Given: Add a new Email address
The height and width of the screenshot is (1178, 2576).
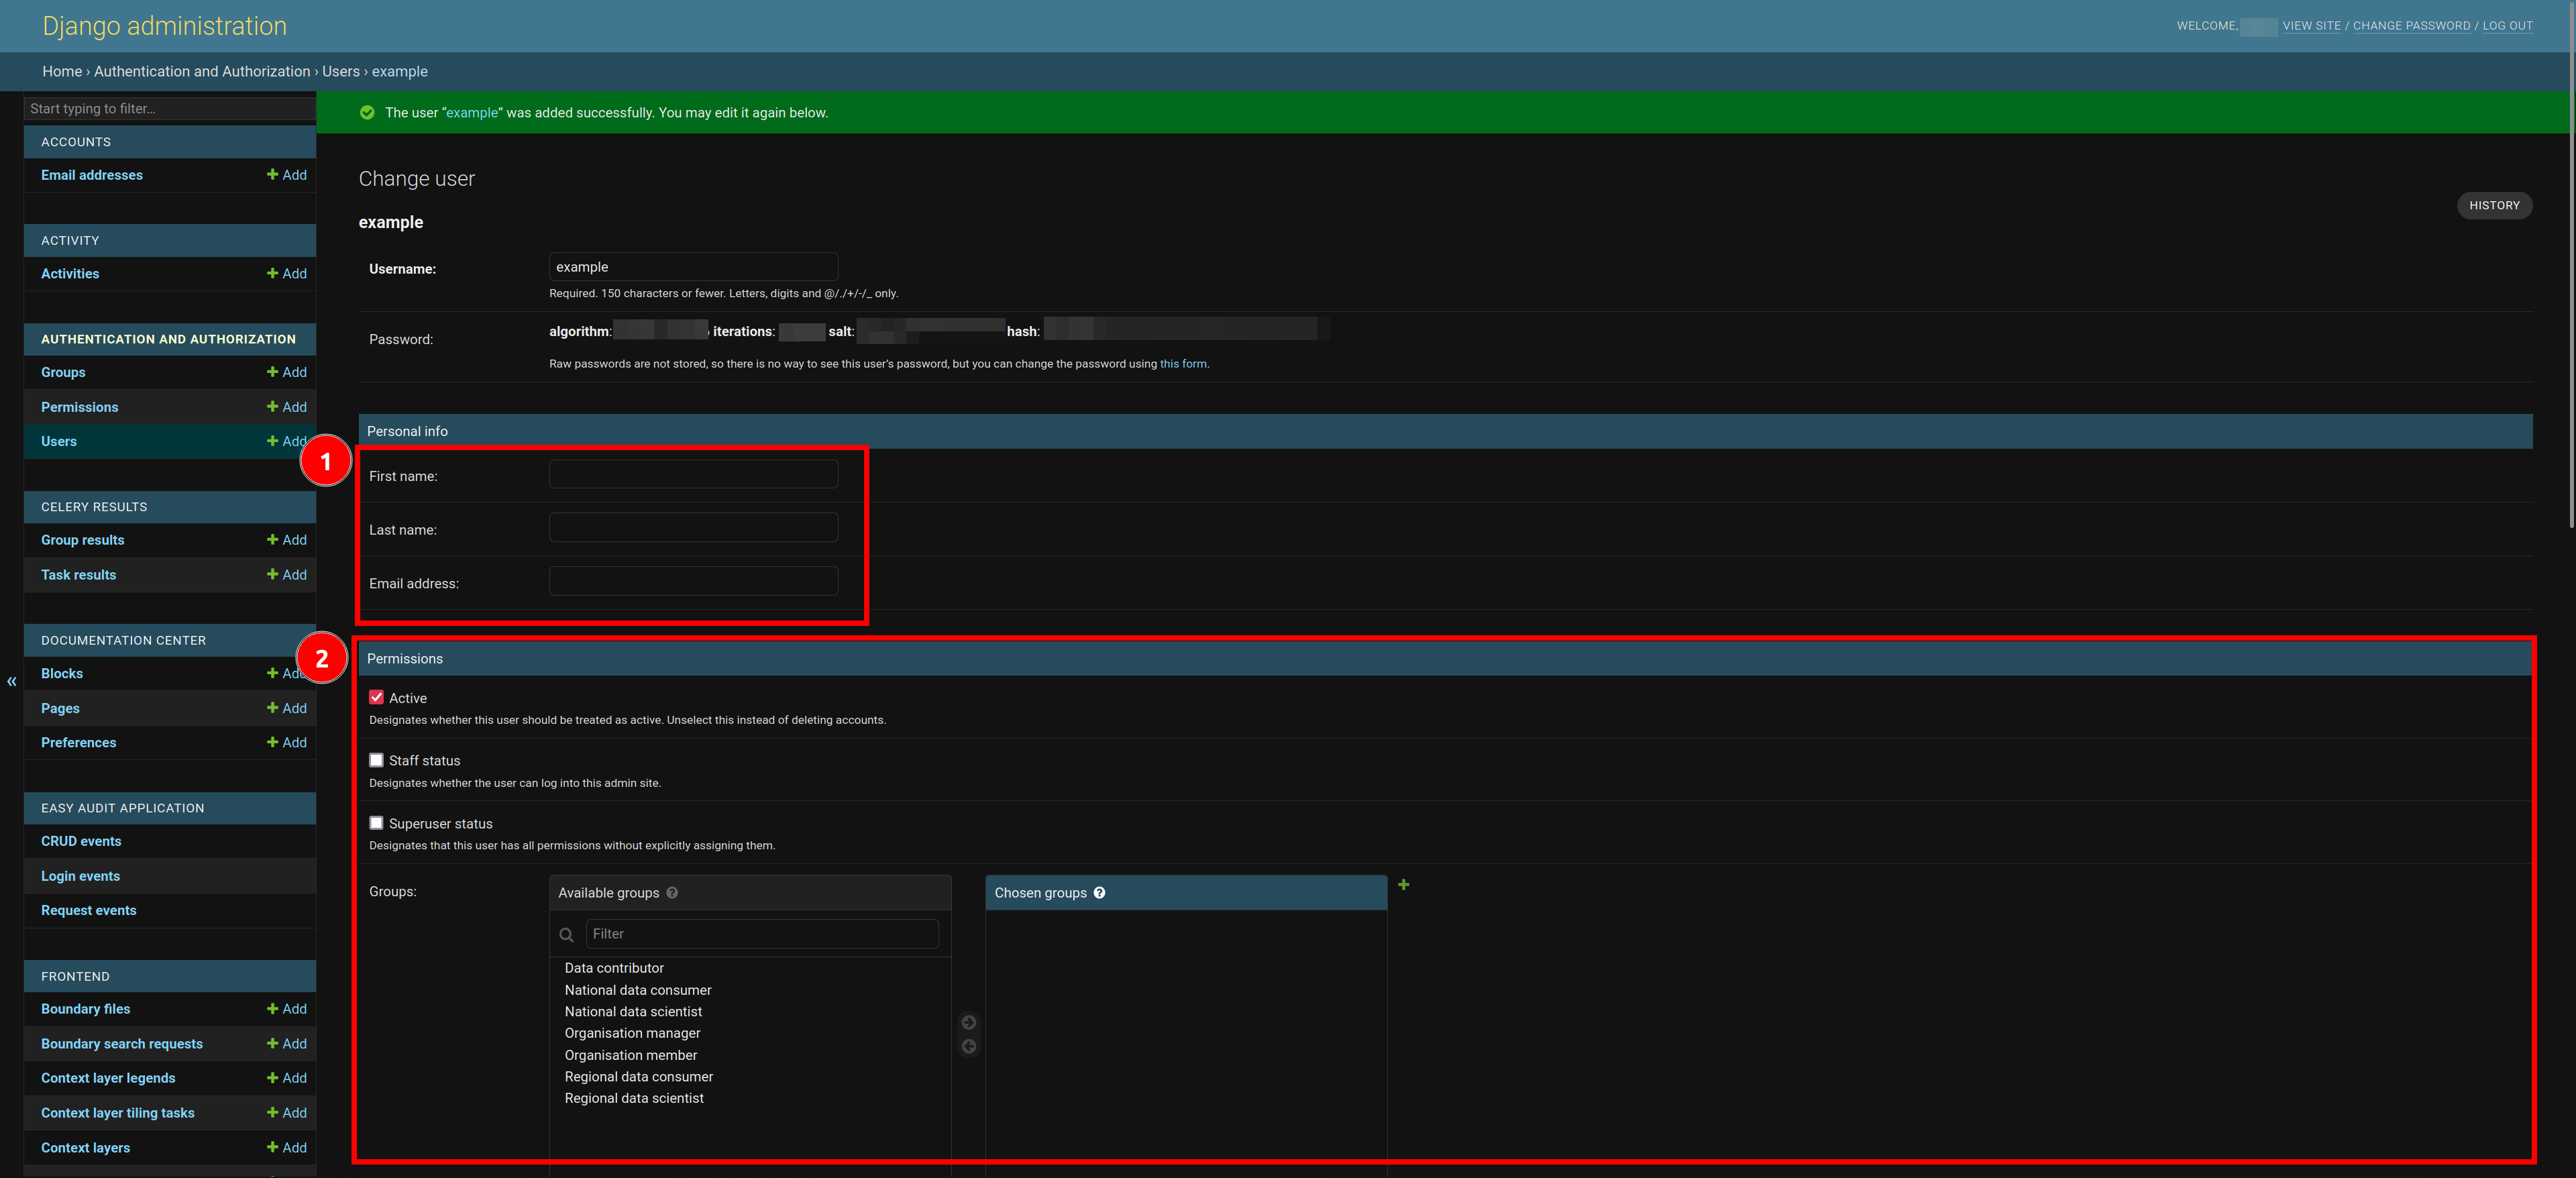Looking at the screenshot, I should point(287,175).
